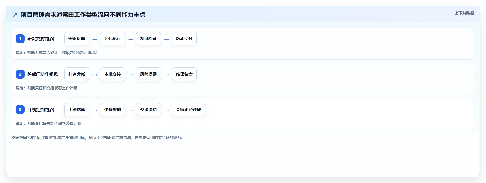Click the arrow between 需求拆解 and 迭代执行
Screen dimensions: 486x183
(x=95, y=39)
